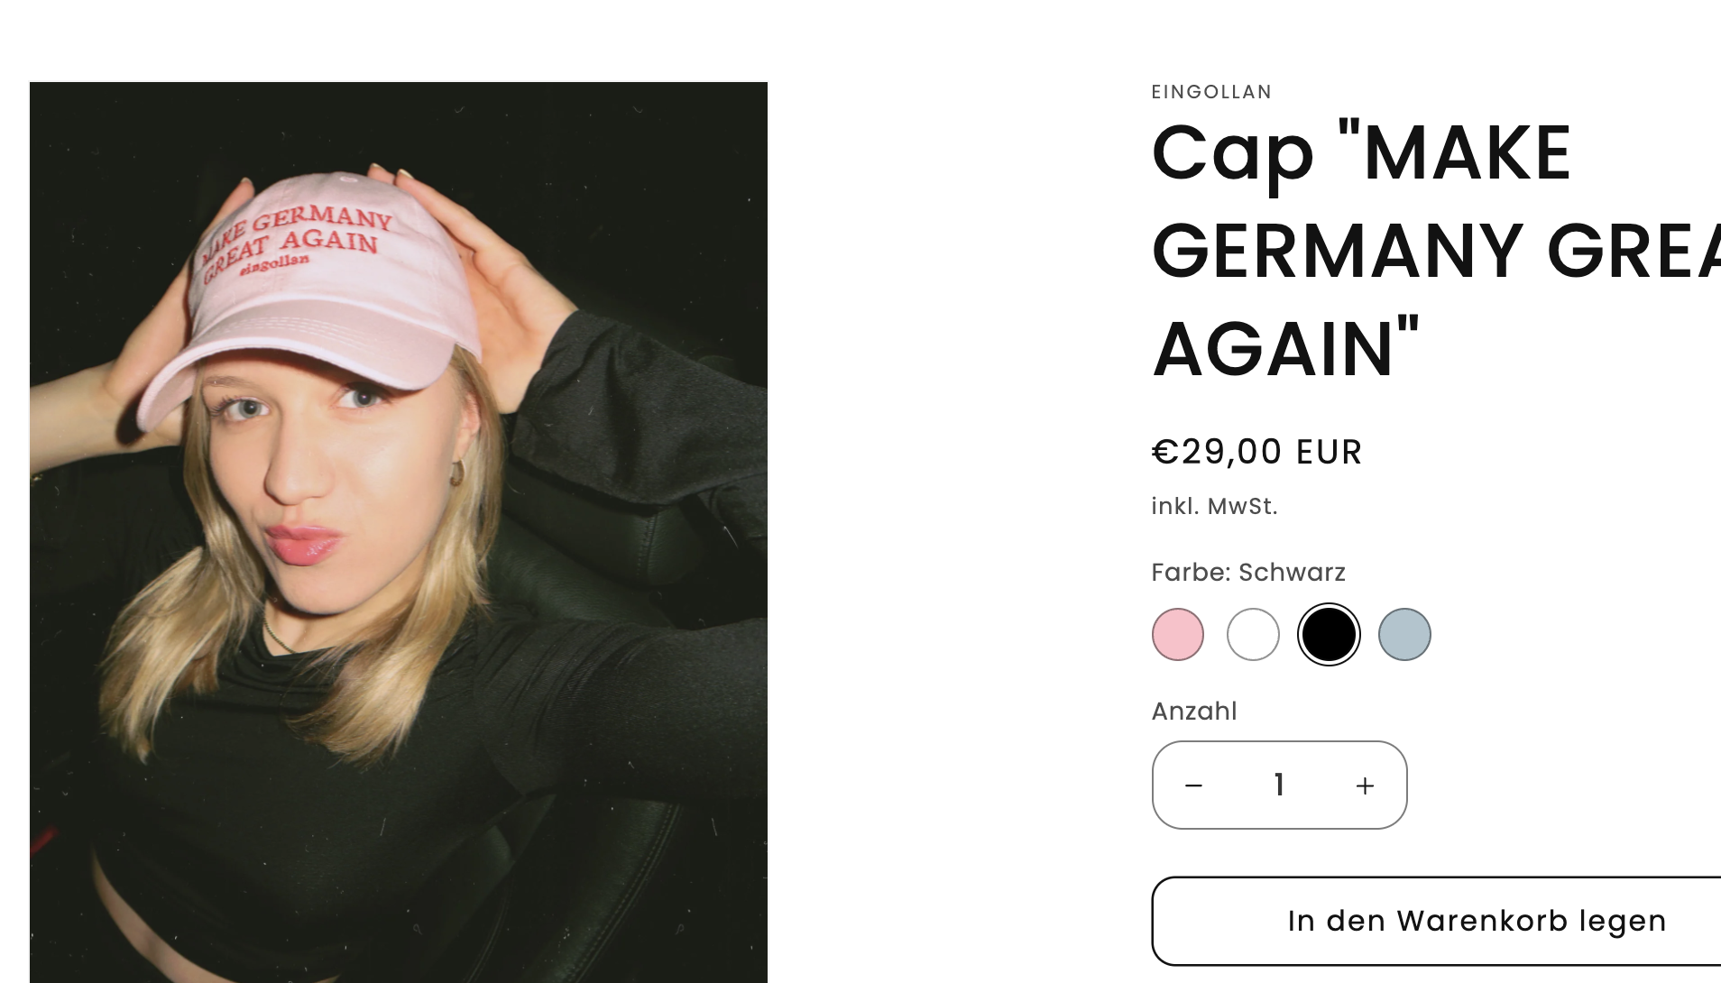Click the €29,00 EUR price

(1256, 452)
